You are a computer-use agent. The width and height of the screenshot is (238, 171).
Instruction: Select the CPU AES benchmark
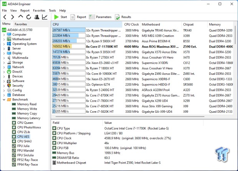tap(21, 136)
